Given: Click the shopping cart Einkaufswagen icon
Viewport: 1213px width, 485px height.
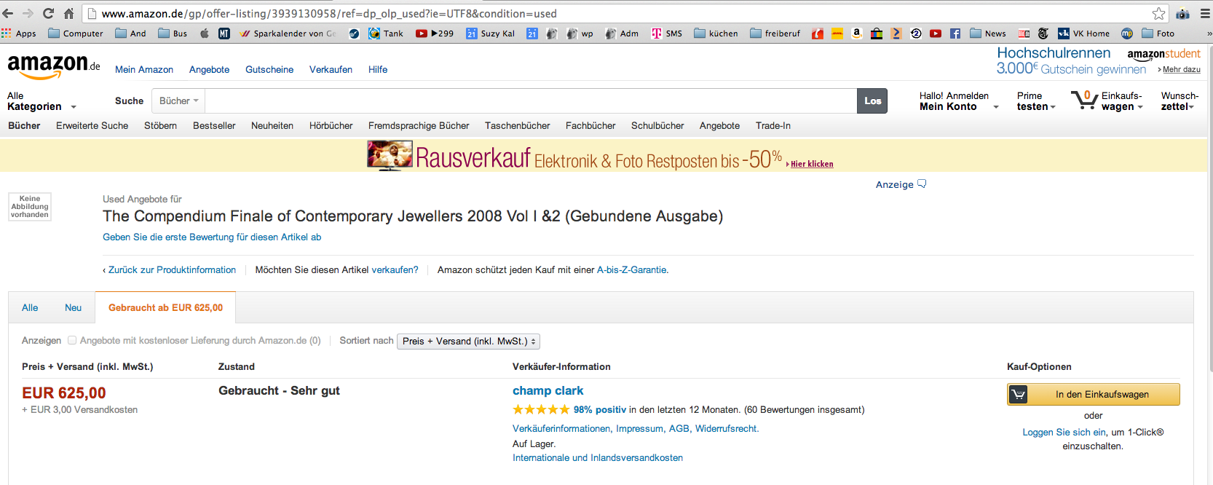Looking at the screenshot, I should tap(1083, 100).
